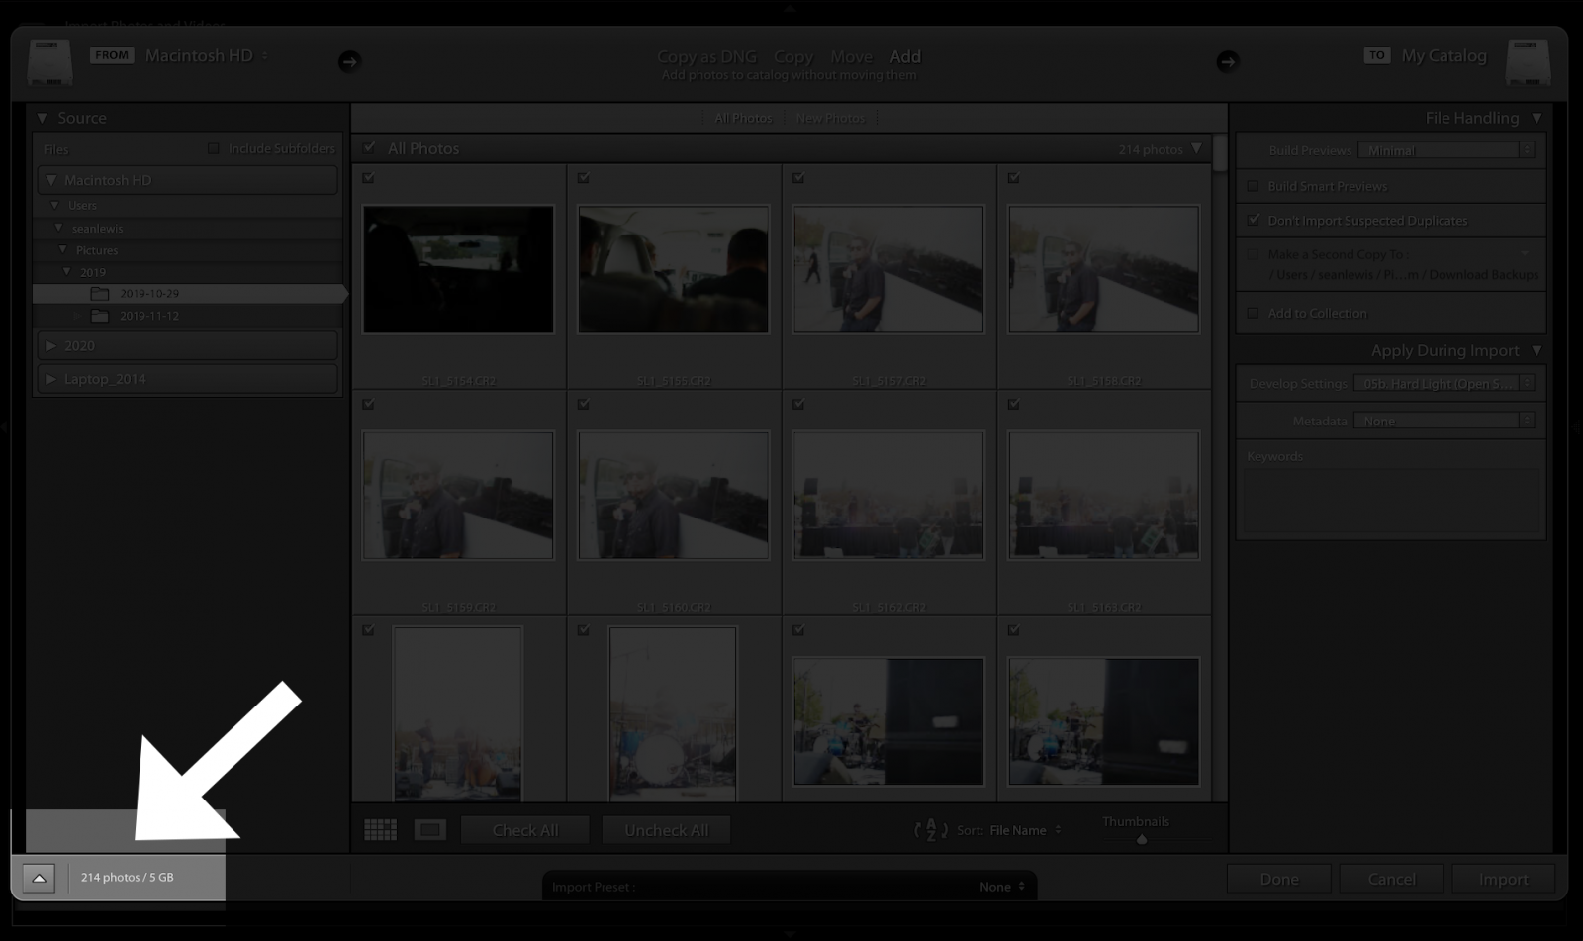This screenshot has height=941, width=1583.
Task: Uncheck Don't Import Suspected Duplicates
Action: (x=1255, y=221)
